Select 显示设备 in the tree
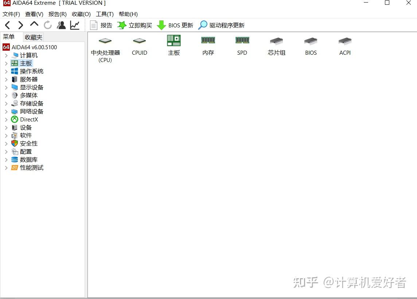 [x=27, y=87]
